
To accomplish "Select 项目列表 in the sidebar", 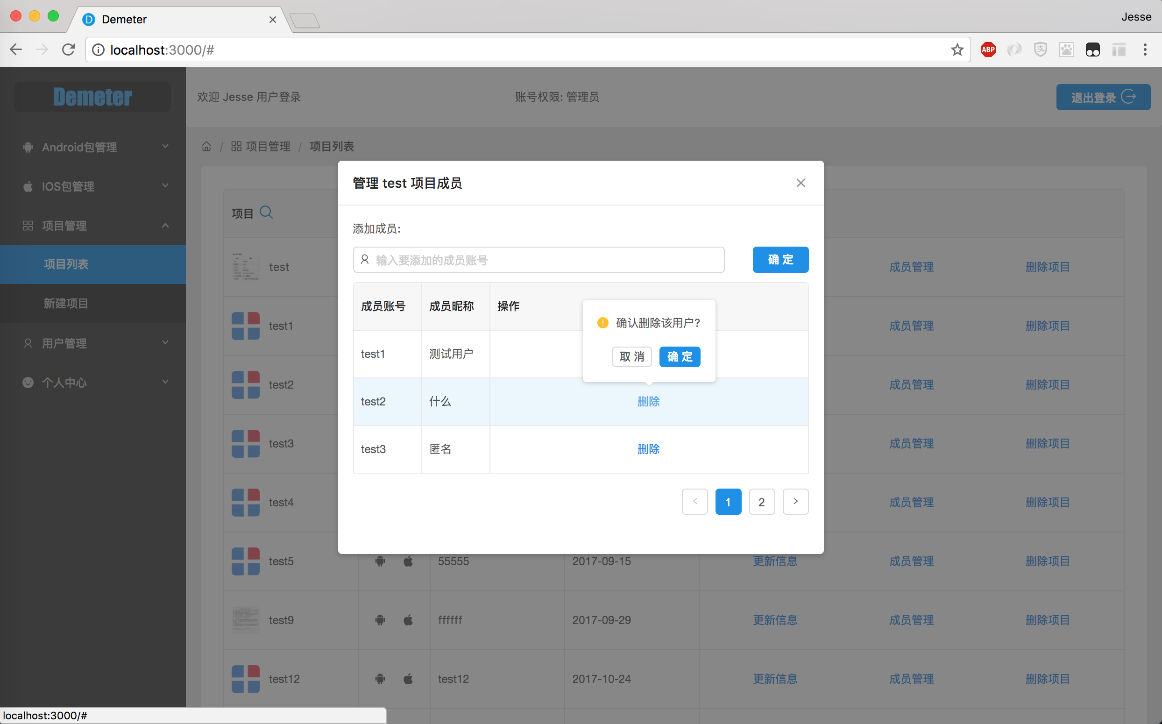I will pyautogui.click(x=66, y=264).
